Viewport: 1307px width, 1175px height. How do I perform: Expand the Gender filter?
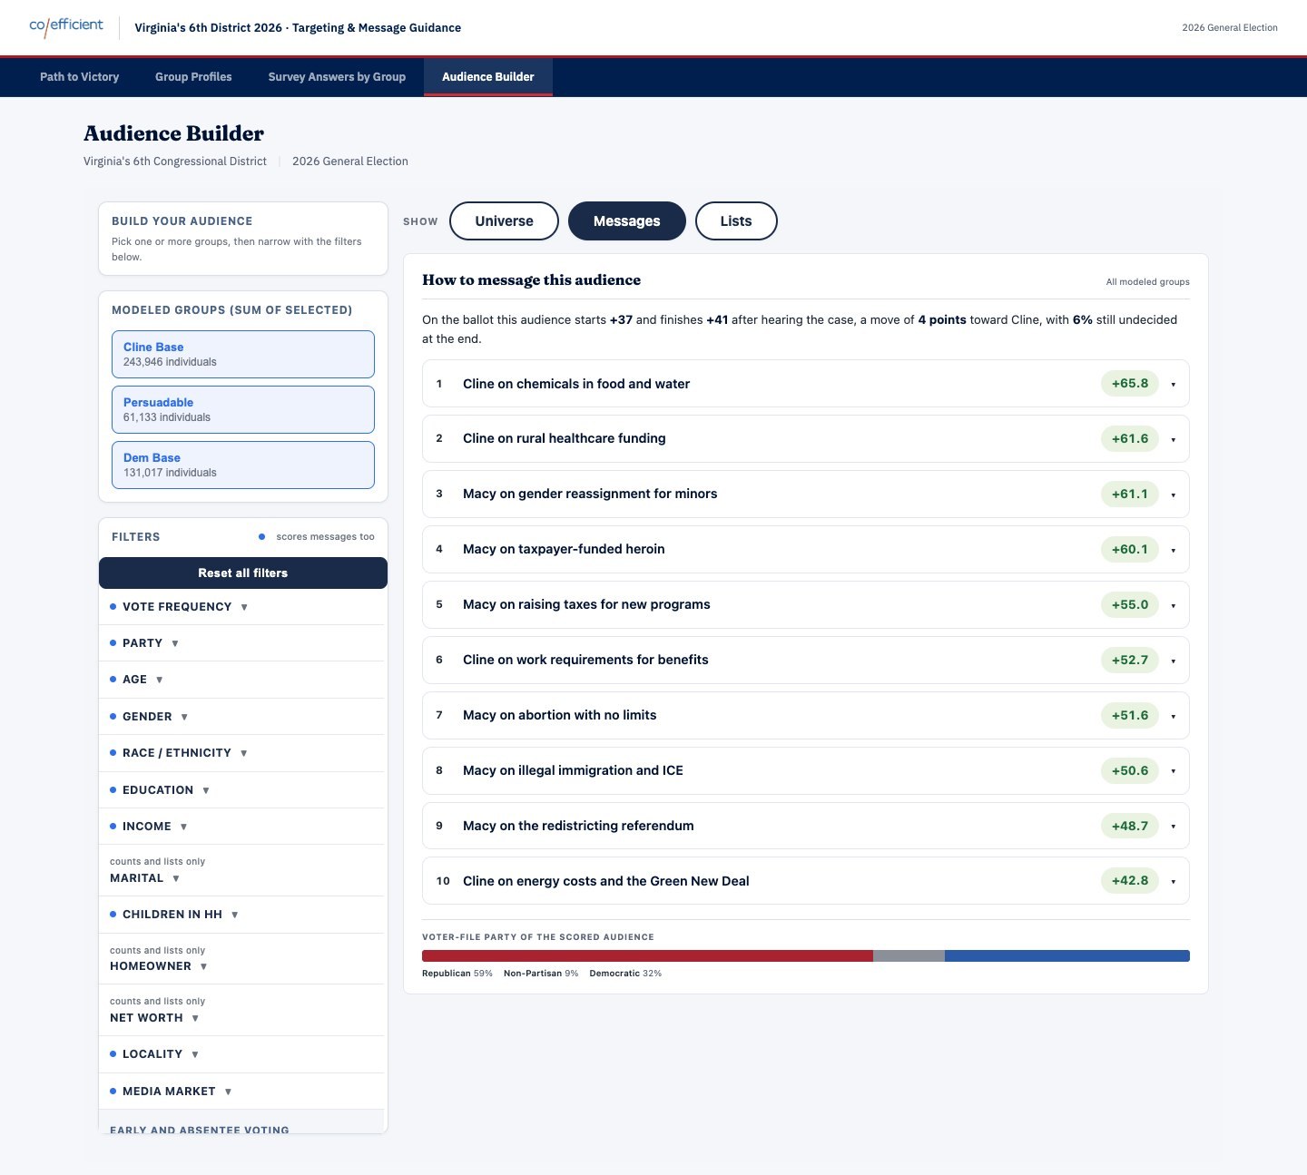[x=243, y=716]
